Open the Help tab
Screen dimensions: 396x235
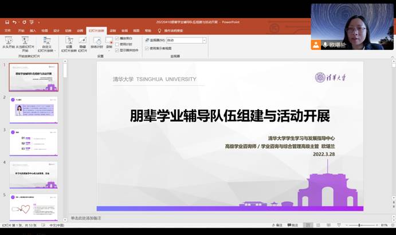pos(148,30)
